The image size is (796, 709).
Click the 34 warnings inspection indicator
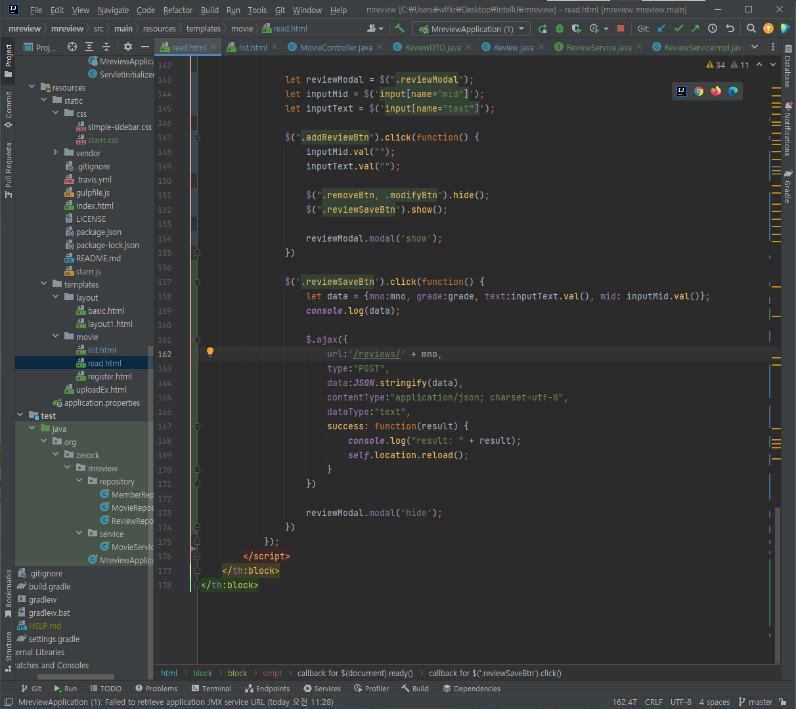pos(715,65)
